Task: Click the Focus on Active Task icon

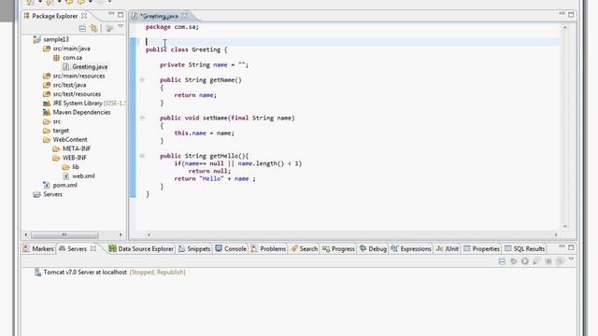Action: pyautogui.click(x=109, y=28)
